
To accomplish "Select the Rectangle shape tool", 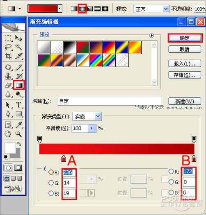I will coord(18,114).
